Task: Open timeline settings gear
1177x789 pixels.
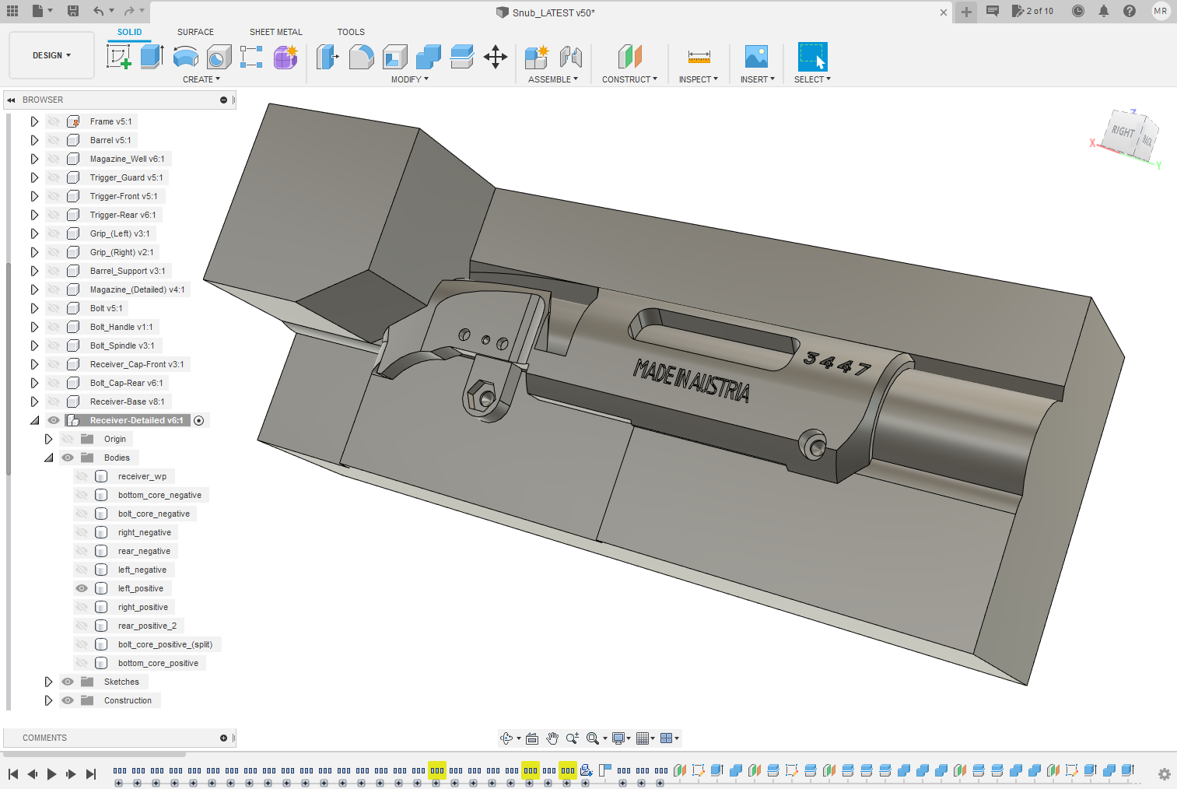Action: [1165, 774]
